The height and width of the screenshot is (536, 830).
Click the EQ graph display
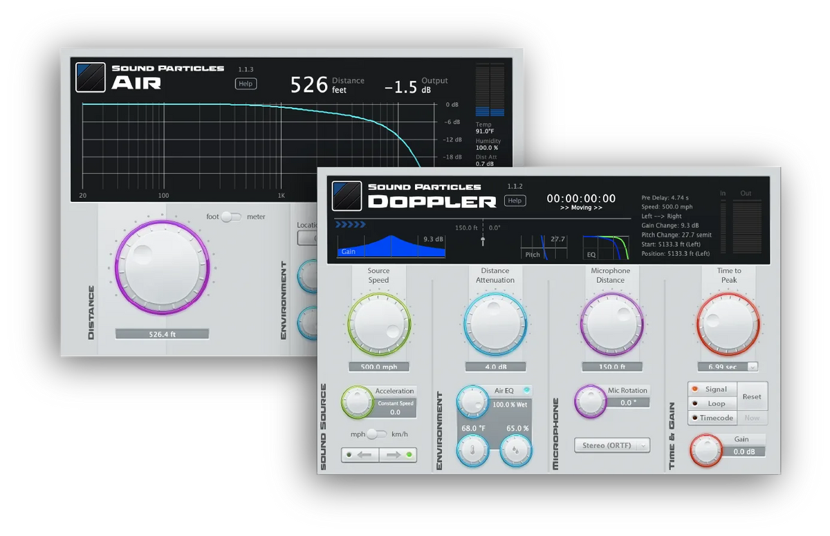[x=606, y=248]
